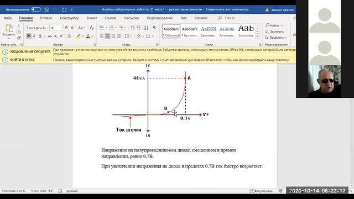The width and height of the screenshot is (354, 199).
Task: Click ВОЙТИ В OFFICE sign-in button
Action: click(22, 60)
